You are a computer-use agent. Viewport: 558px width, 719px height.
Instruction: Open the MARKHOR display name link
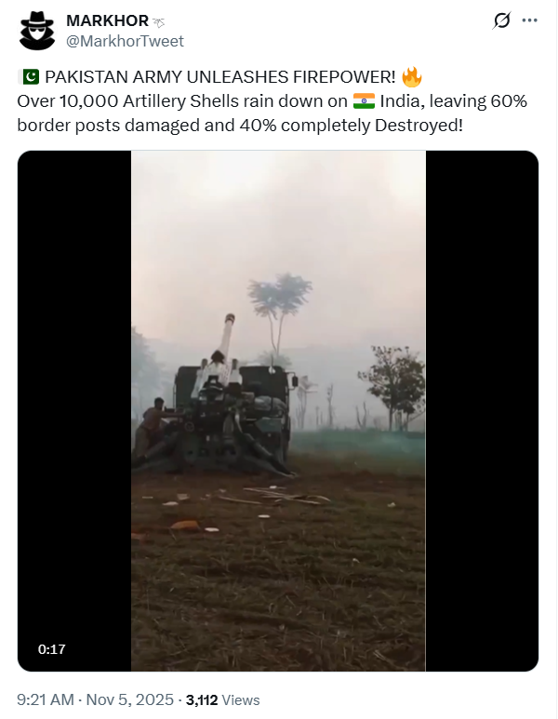107,20
